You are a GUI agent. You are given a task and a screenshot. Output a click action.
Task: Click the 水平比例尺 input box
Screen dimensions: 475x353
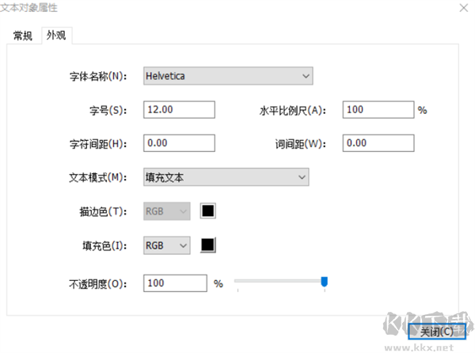tap(378, 110)
